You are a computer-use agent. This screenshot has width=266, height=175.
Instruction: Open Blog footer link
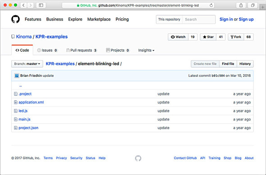coord(238,158)
